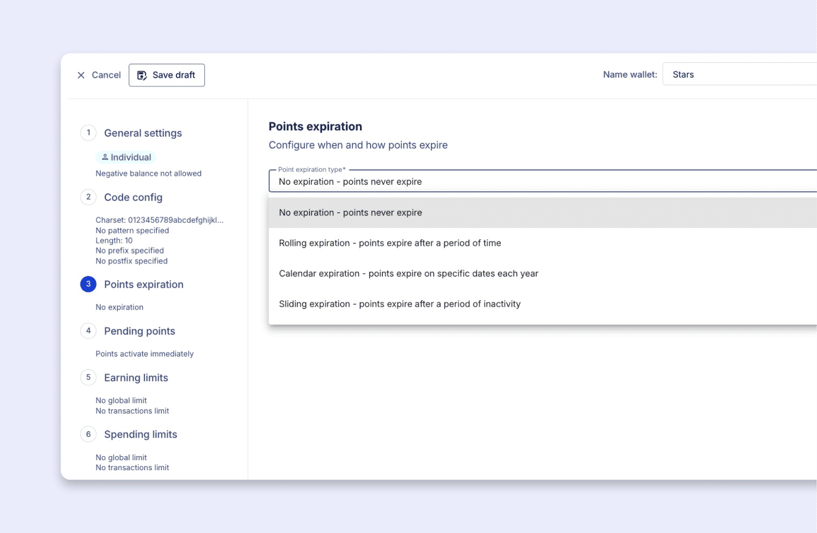
Task: Click the 'Points expiration' section heading
Action: click(x=316, y=127)
